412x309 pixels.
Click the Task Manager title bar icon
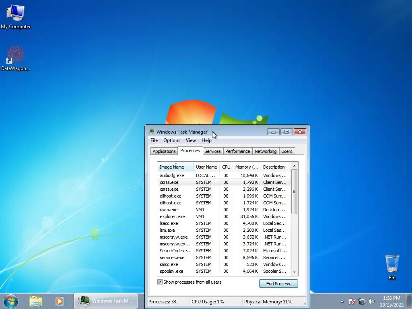tap(152, 132)
